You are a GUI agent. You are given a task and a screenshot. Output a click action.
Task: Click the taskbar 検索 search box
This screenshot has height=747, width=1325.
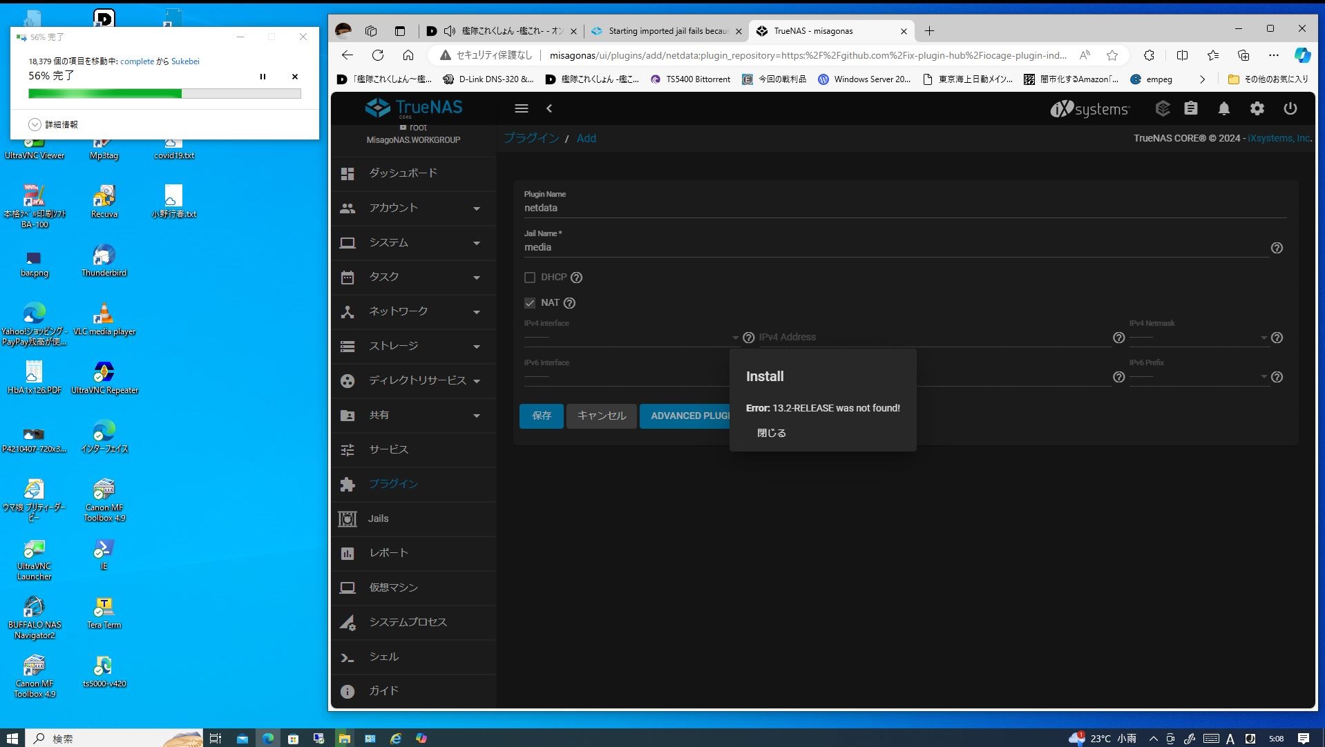pyautogui.click(x=114, y=738)
